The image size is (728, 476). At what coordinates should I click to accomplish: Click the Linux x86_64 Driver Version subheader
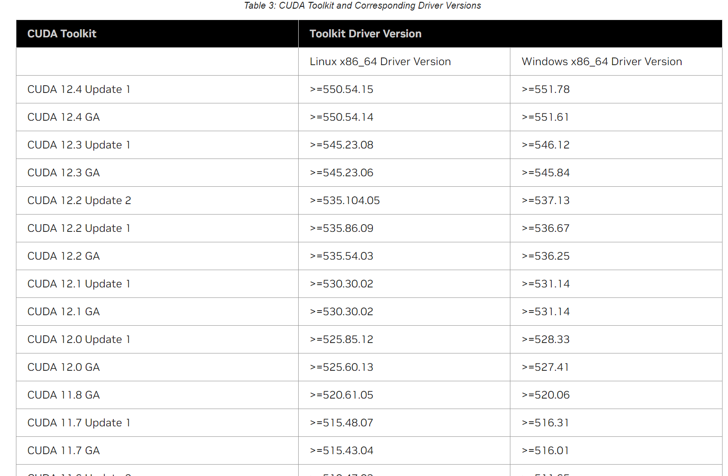[380, 61]
